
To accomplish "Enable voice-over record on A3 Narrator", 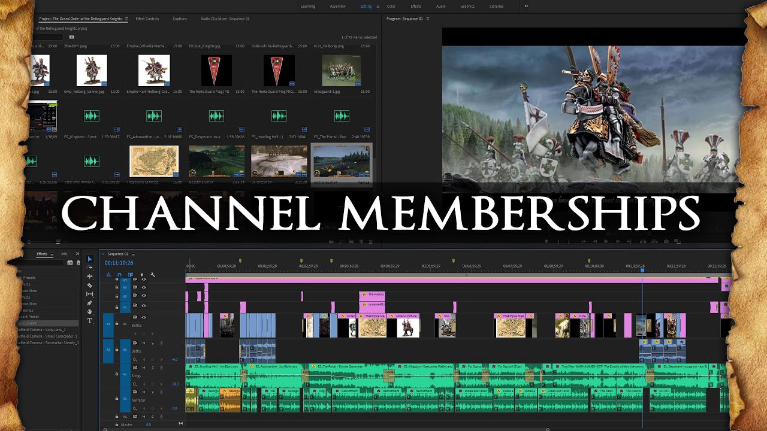I will click(161, 392).
